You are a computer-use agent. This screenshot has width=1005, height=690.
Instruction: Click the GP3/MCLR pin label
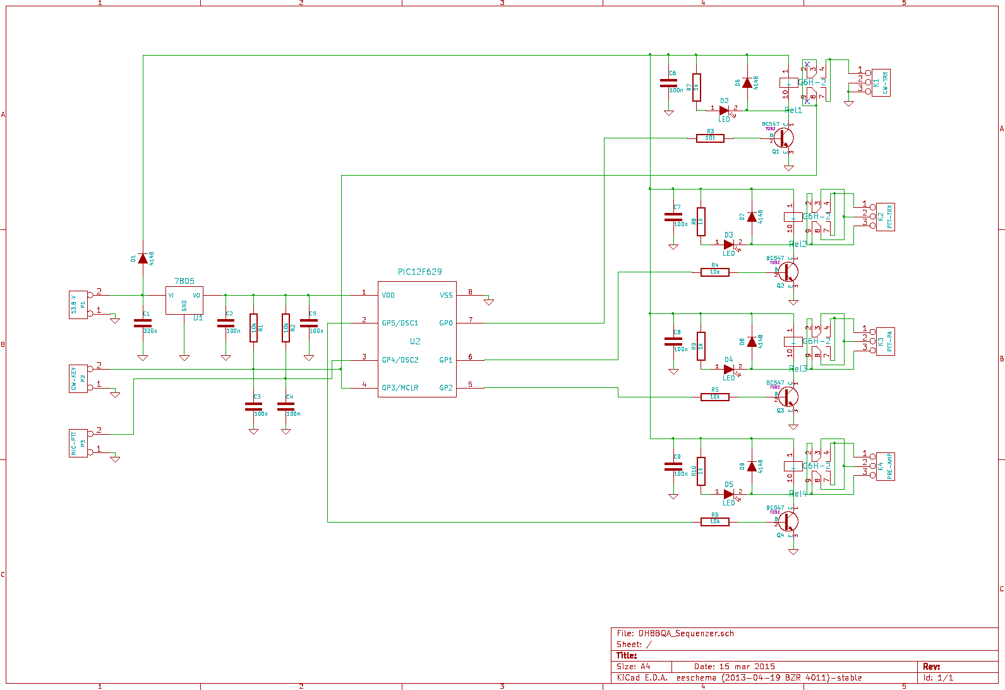click(400, 387)
